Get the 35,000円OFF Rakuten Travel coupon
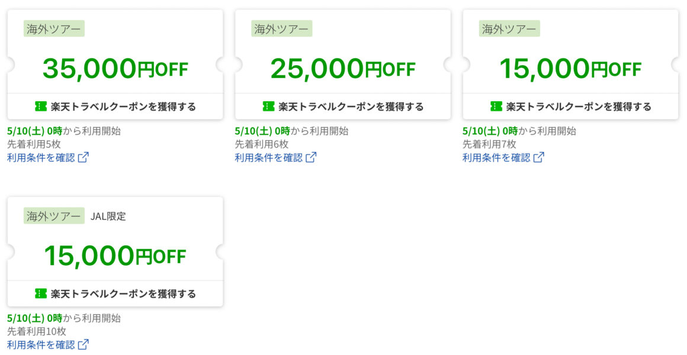The width and height of the screenshot is (687, 355). (115, 106)
